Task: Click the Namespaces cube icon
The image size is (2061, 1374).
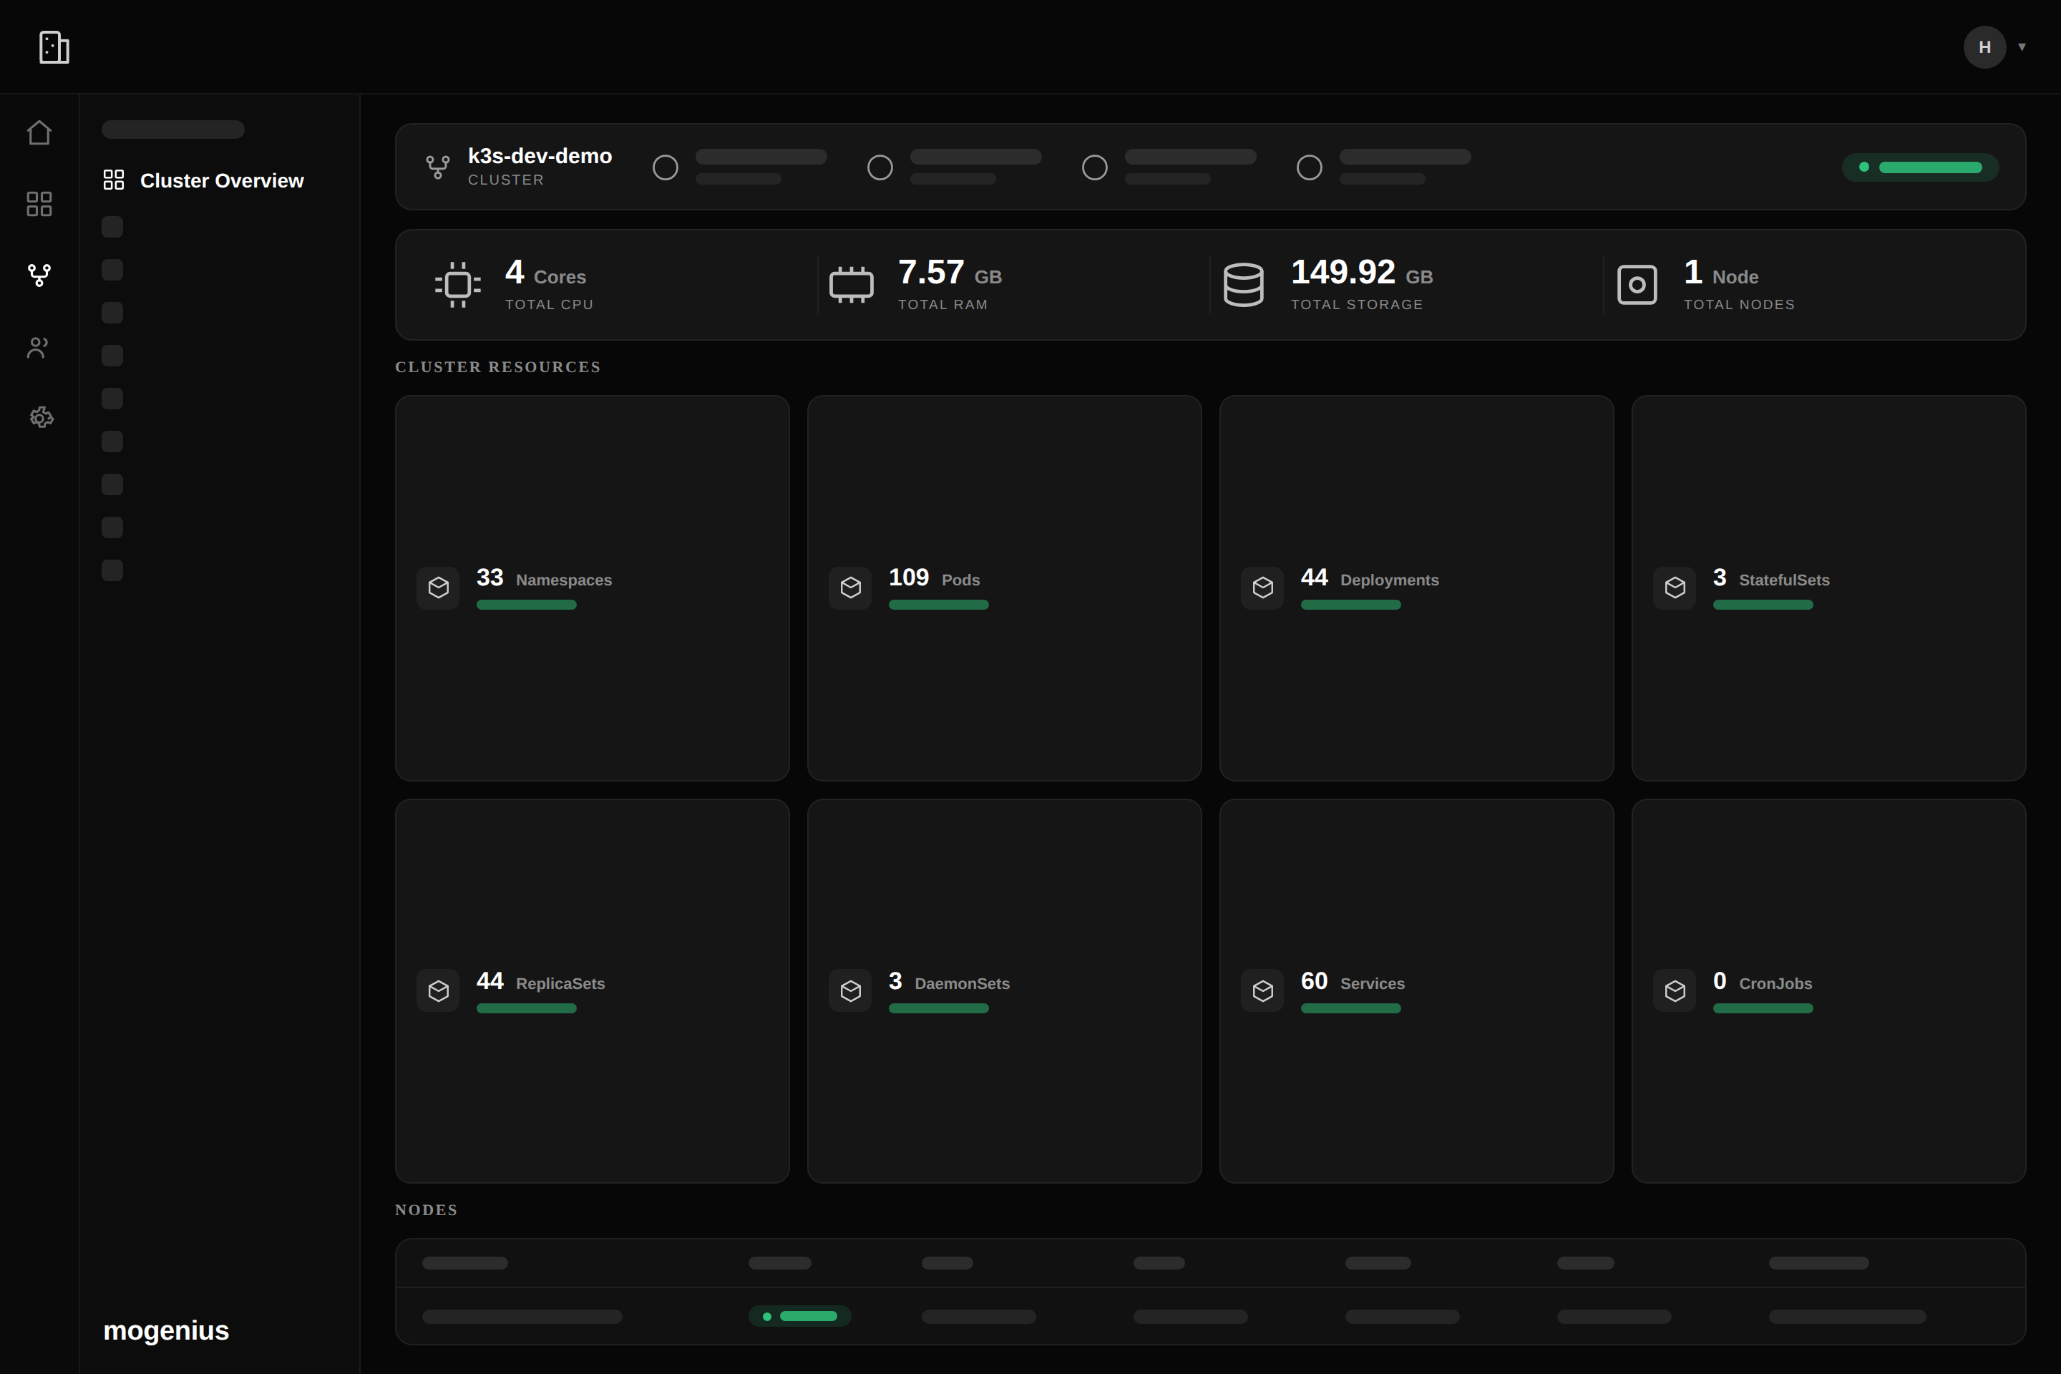Action: point(438,587)
